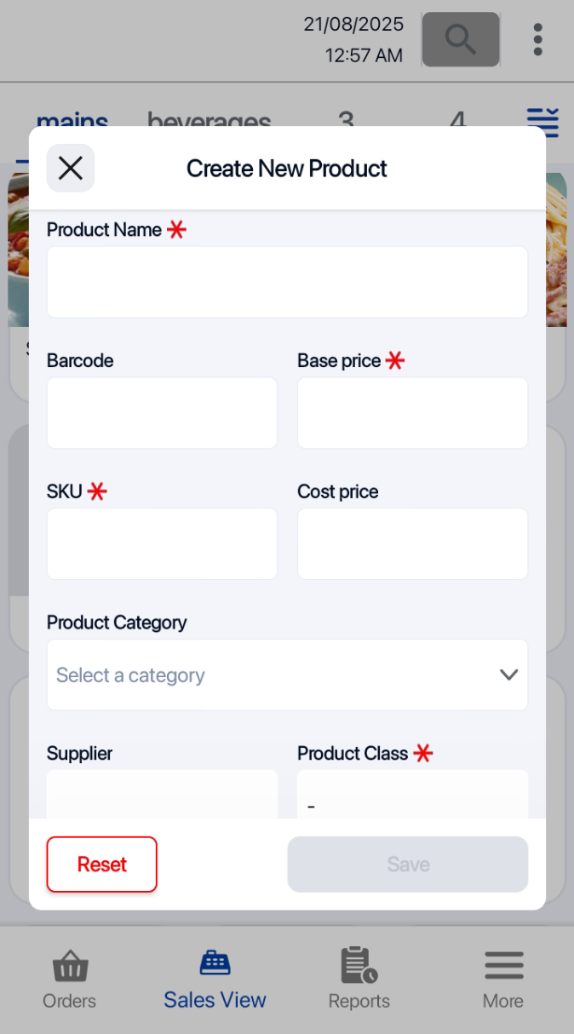Click the Product Category chevron arrow
This screenshot has height=1034, width=574.
(x=509, y=675)
